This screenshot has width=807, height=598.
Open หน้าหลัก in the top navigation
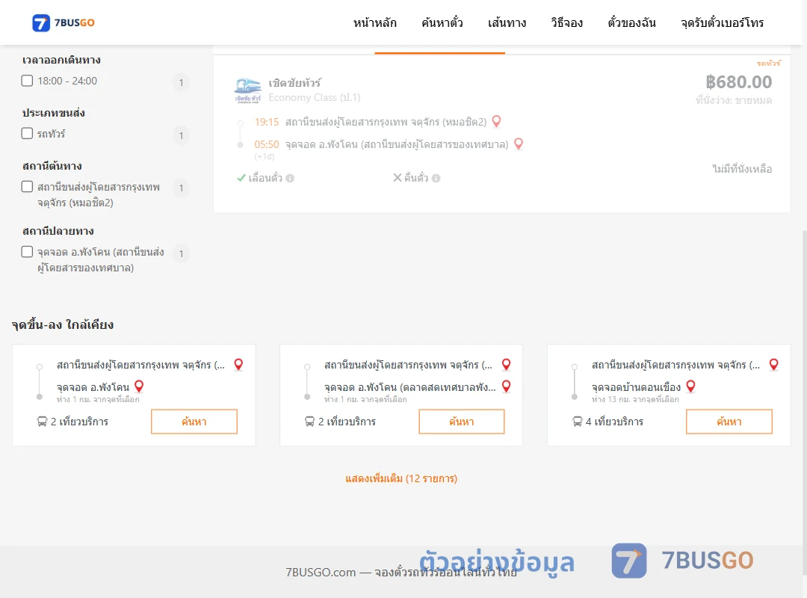374,22
